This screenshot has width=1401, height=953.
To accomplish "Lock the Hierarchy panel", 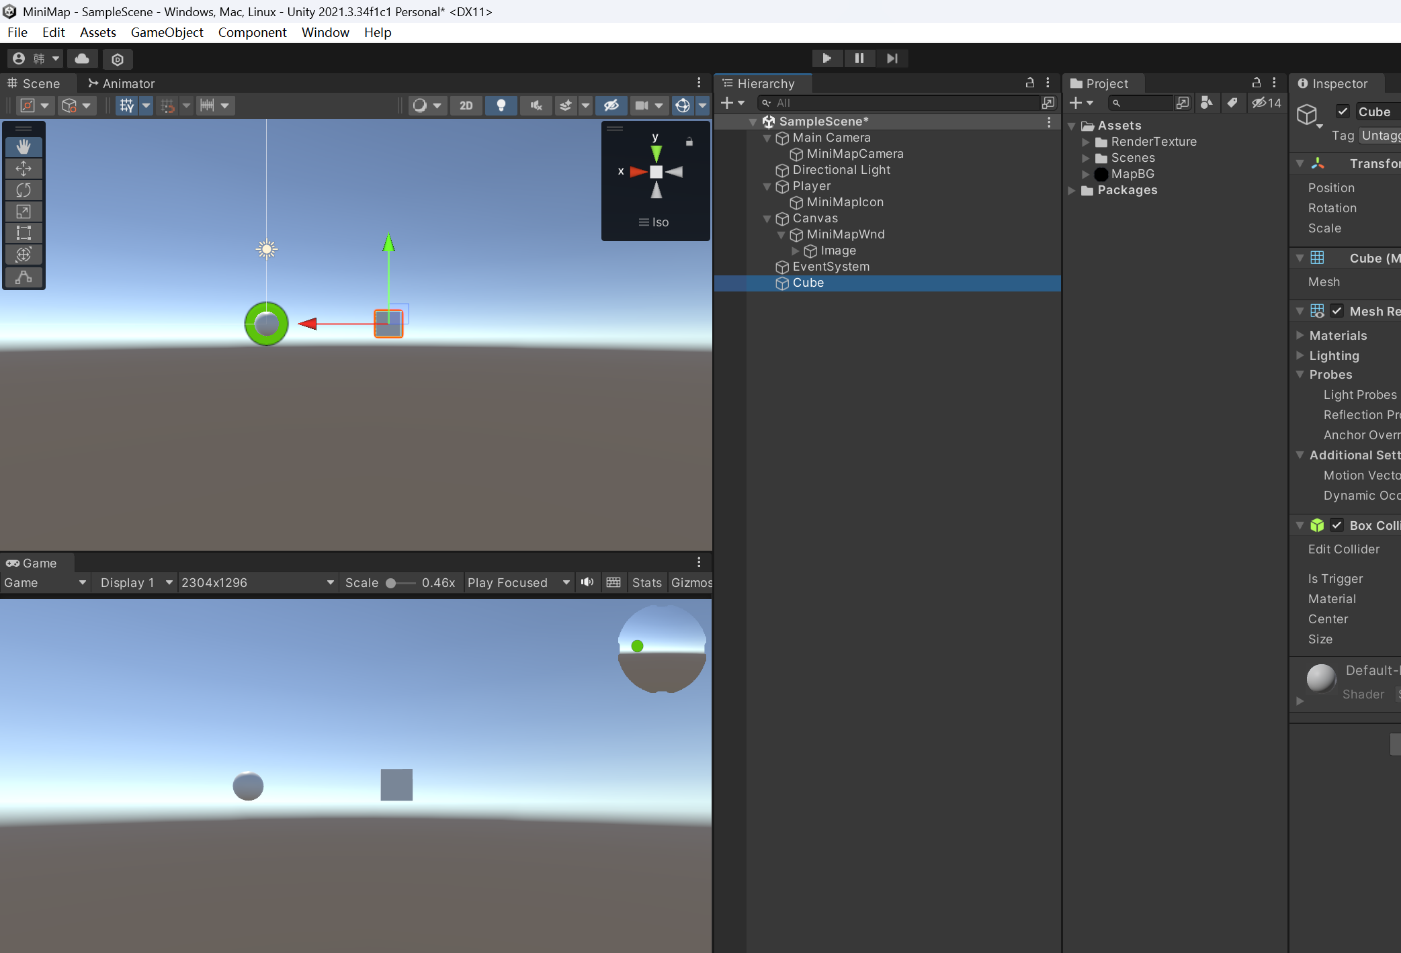I will pos(1029,83).
